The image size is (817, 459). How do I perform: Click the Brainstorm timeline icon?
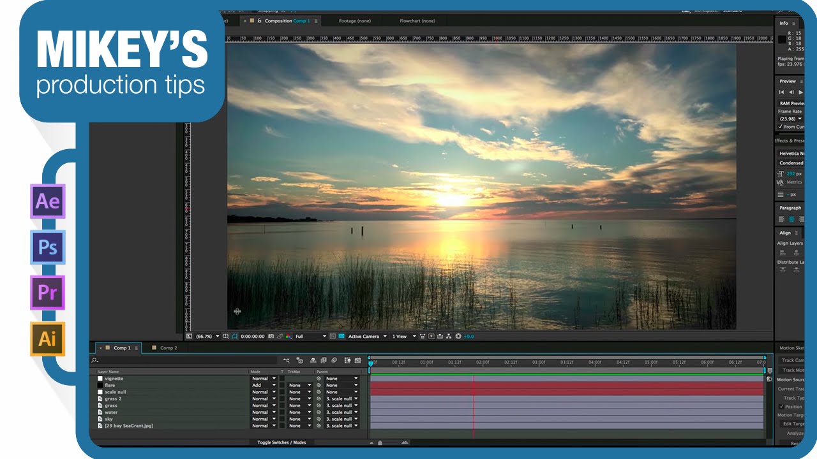pyautogui.click(x=347, y=360)
